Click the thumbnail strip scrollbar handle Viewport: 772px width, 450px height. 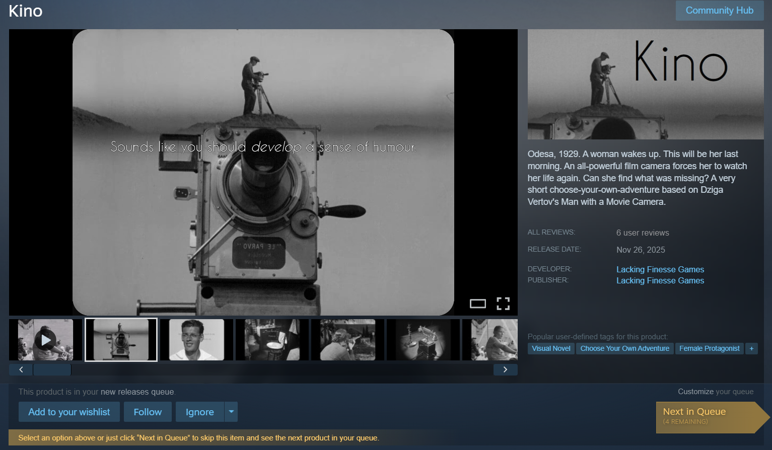(52, 369)
